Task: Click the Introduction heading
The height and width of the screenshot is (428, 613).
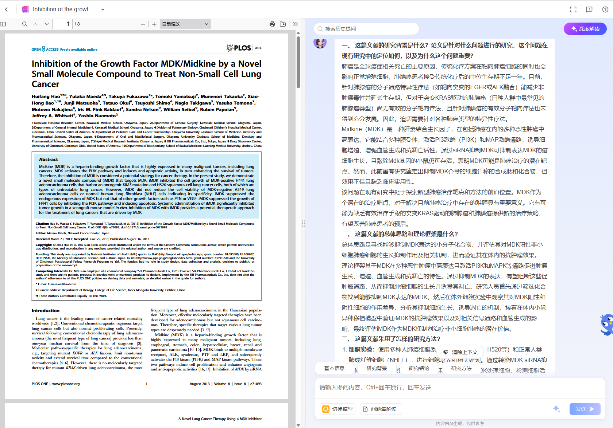Action: 46,311
